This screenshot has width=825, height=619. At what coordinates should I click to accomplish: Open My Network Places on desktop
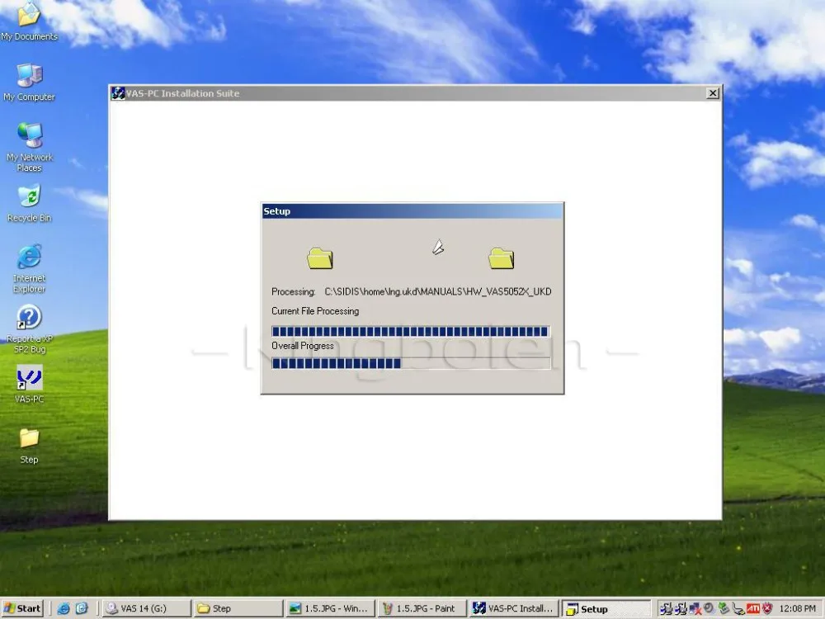pyautogui.click(x=29, y=148)
